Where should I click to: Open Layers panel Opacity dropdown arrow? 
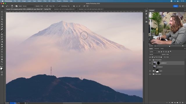[x=170, y=55]
